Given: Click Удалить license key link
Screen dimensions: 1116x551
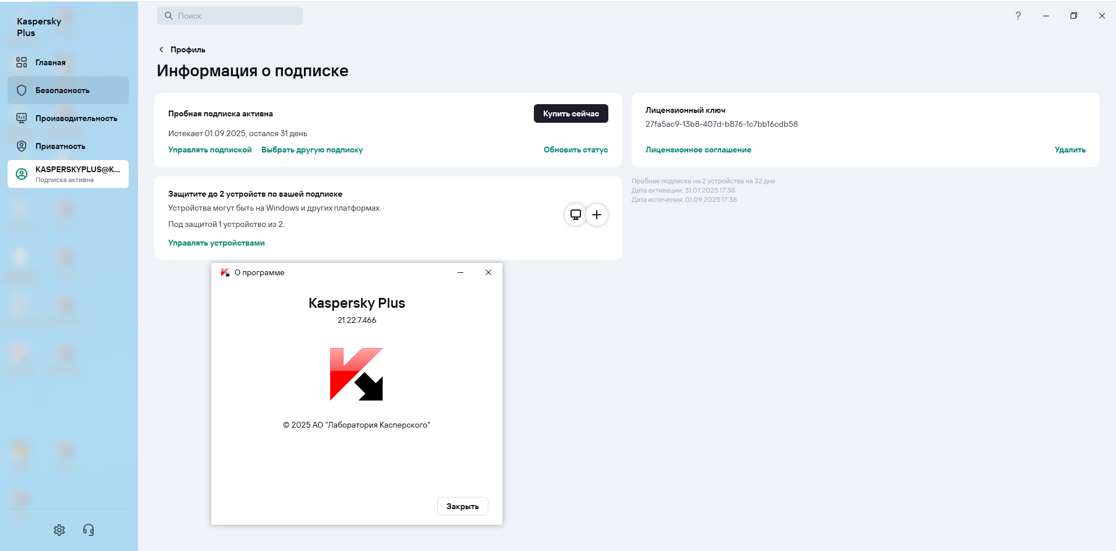Looking at the screenshot, I should point(1070,150).
